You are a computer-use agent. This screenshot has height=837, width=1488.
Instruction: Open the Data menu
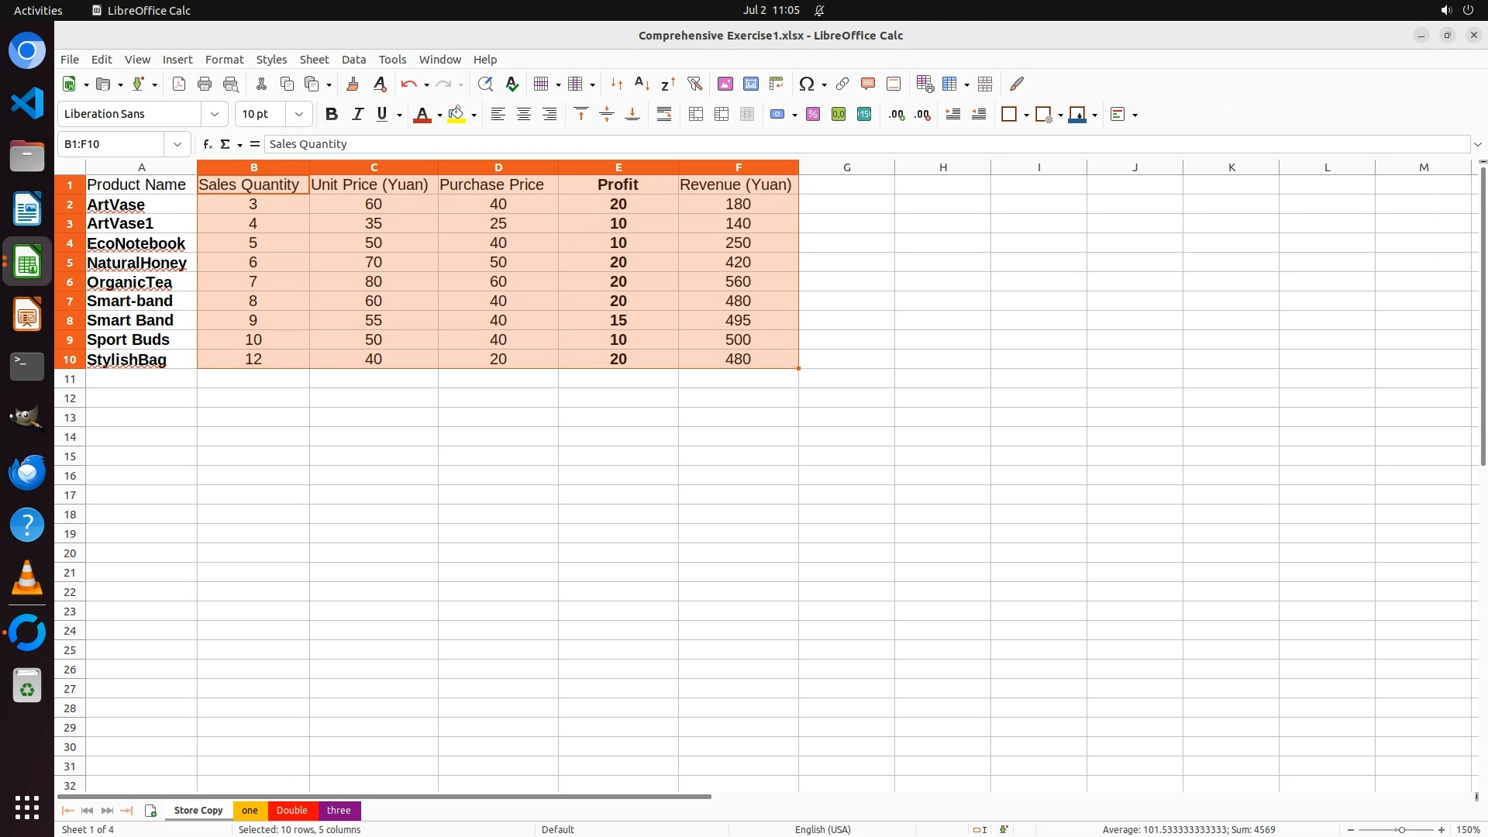coord(353,59)
